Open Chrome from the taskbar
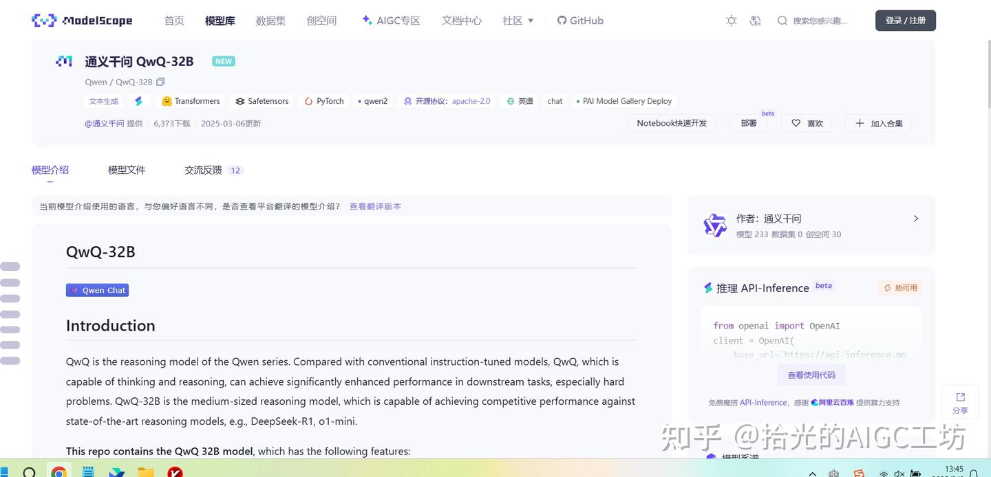This screenshot has height=477, width=991. click(x=58, y=472)
